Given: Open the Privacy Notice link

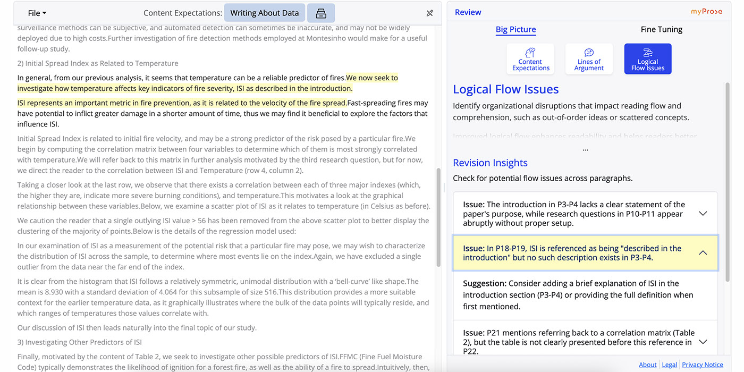Looking at the screenshot, I should [x=702, y=365].
